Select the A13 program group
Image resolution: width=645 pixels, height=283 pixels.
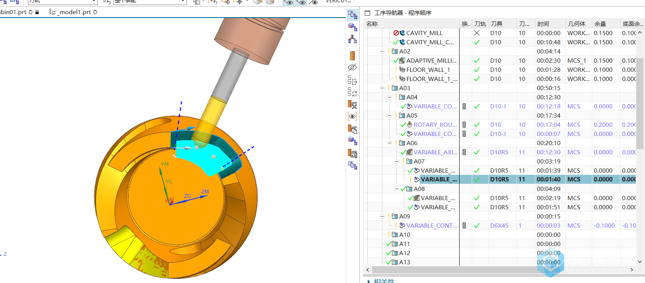point(405,262)
